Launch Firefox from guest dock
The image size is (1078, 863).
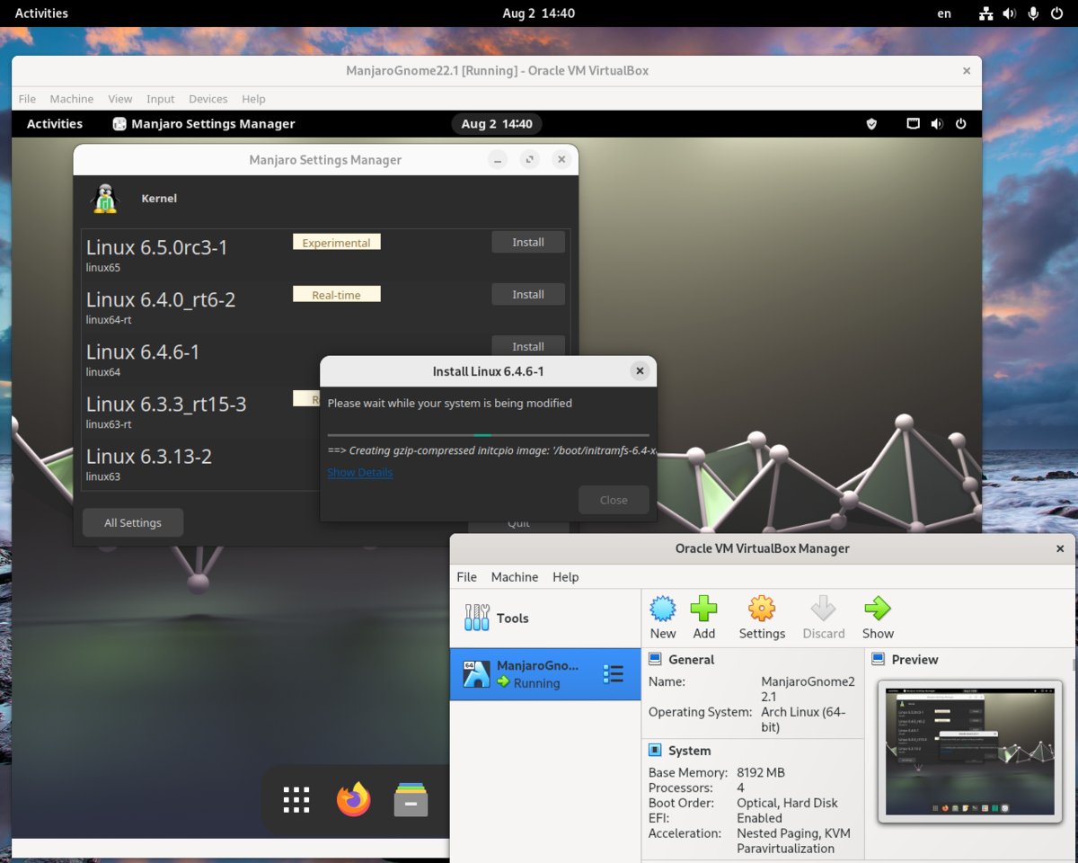353,799
